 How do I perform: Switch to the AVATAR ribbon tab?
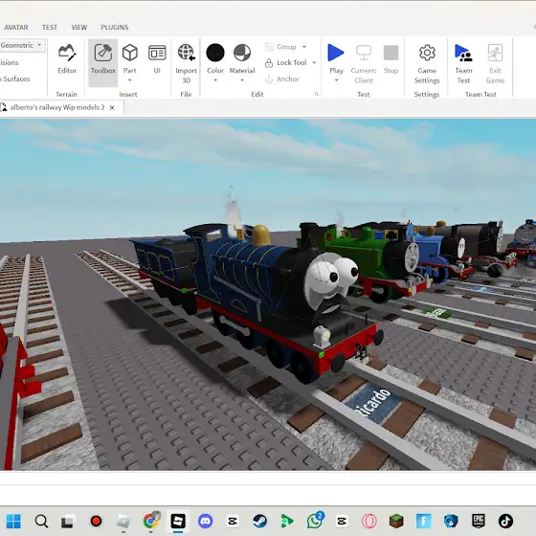pos(16,28)
